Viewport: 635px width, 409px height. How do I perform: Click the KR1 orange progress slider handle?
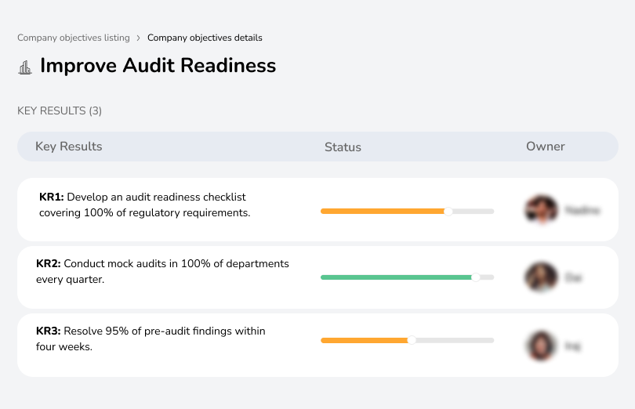pyautogui.click(x=448, y=212)
